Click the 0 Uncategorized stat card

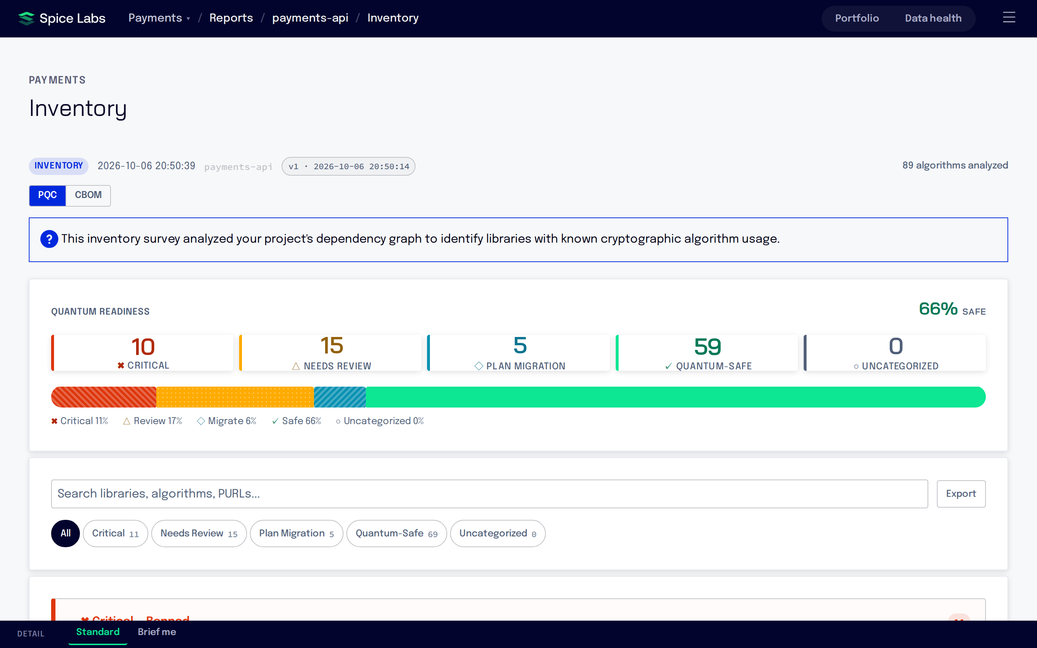pyautogui.click(x=895, y=353)
